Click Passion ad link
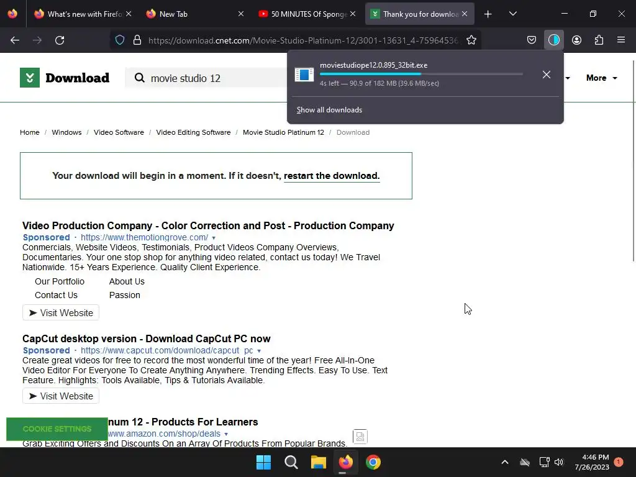 pyautogui.click(x=124, y=295)
